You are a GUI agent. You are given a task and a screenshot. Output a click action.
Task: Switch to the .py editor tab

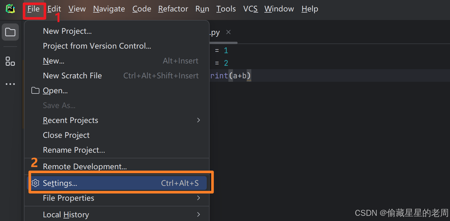(x=215, y=33)
